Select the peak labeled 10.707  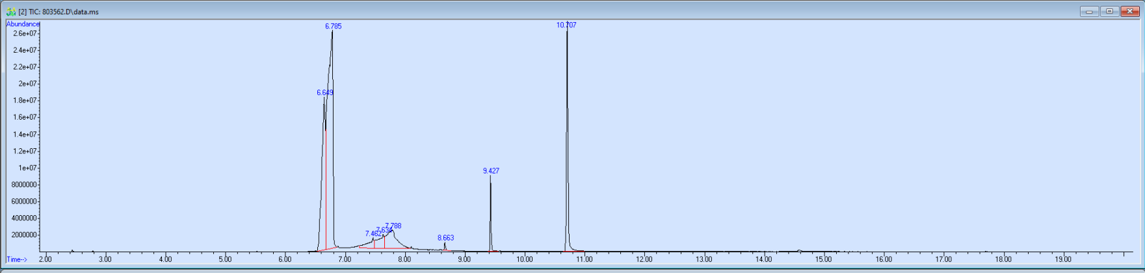[x=566, y=25]
